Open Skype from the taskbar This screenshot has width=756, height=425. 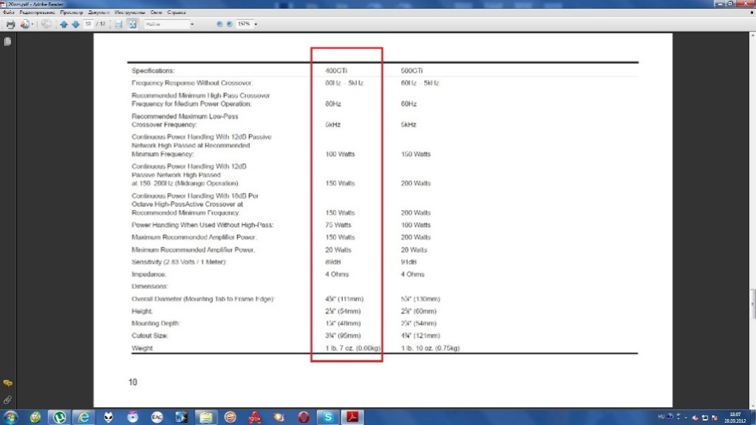click(327, 417)
